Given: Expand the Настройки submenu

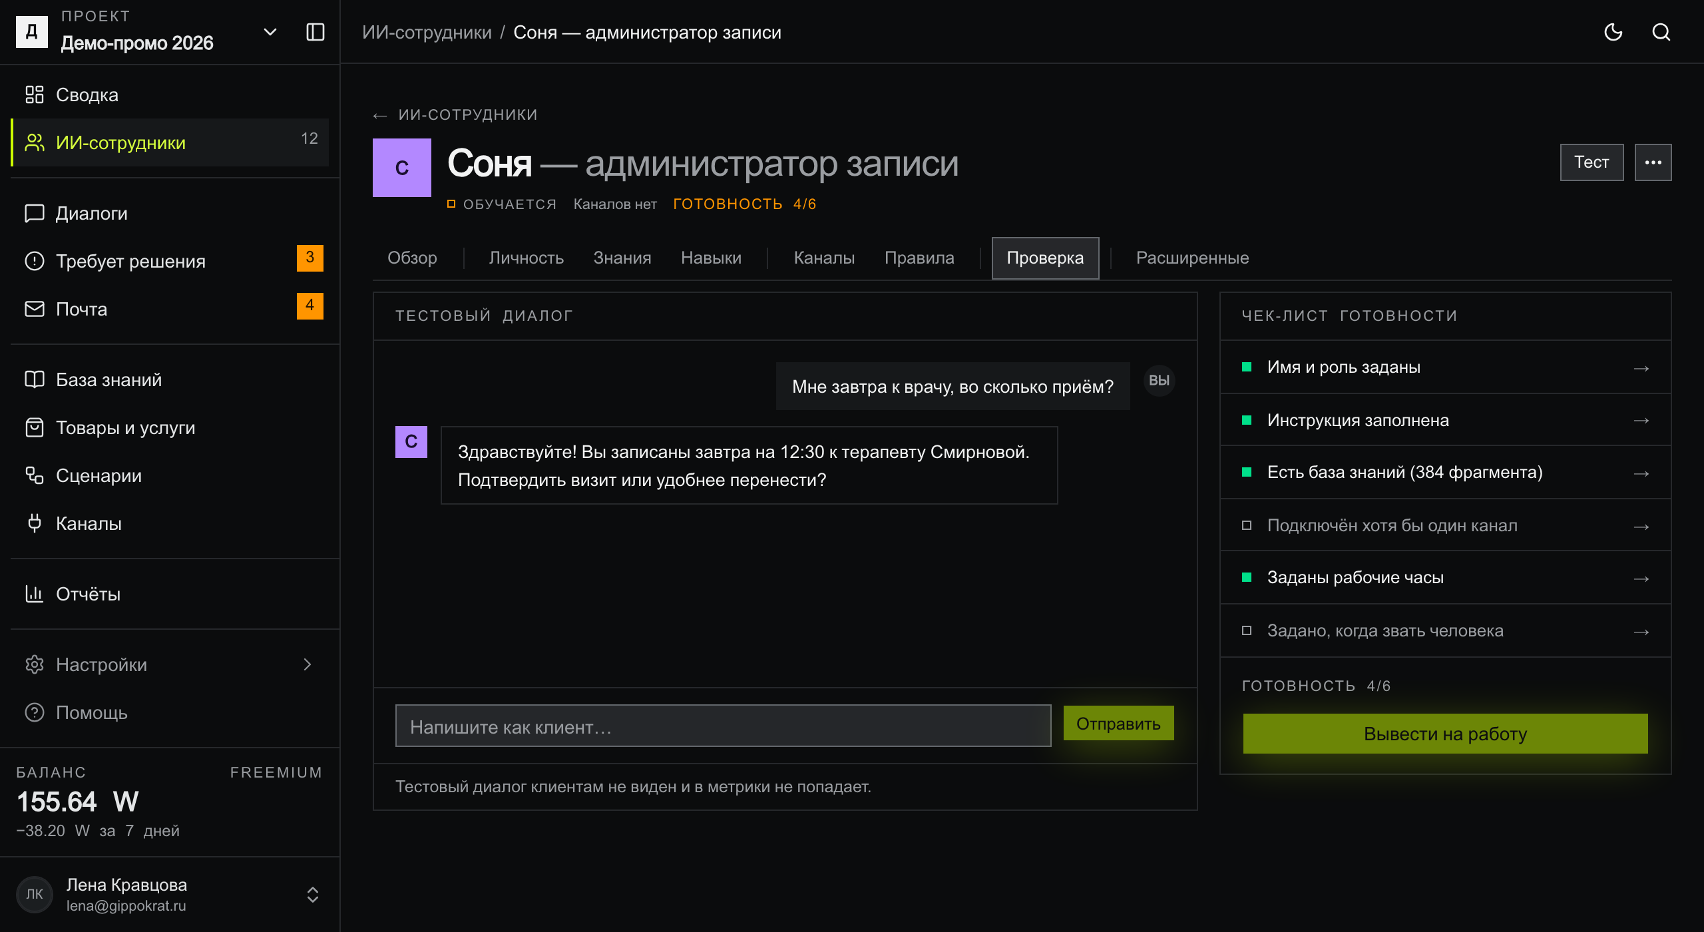Looking at the screenshot, I should click(170, 664).
